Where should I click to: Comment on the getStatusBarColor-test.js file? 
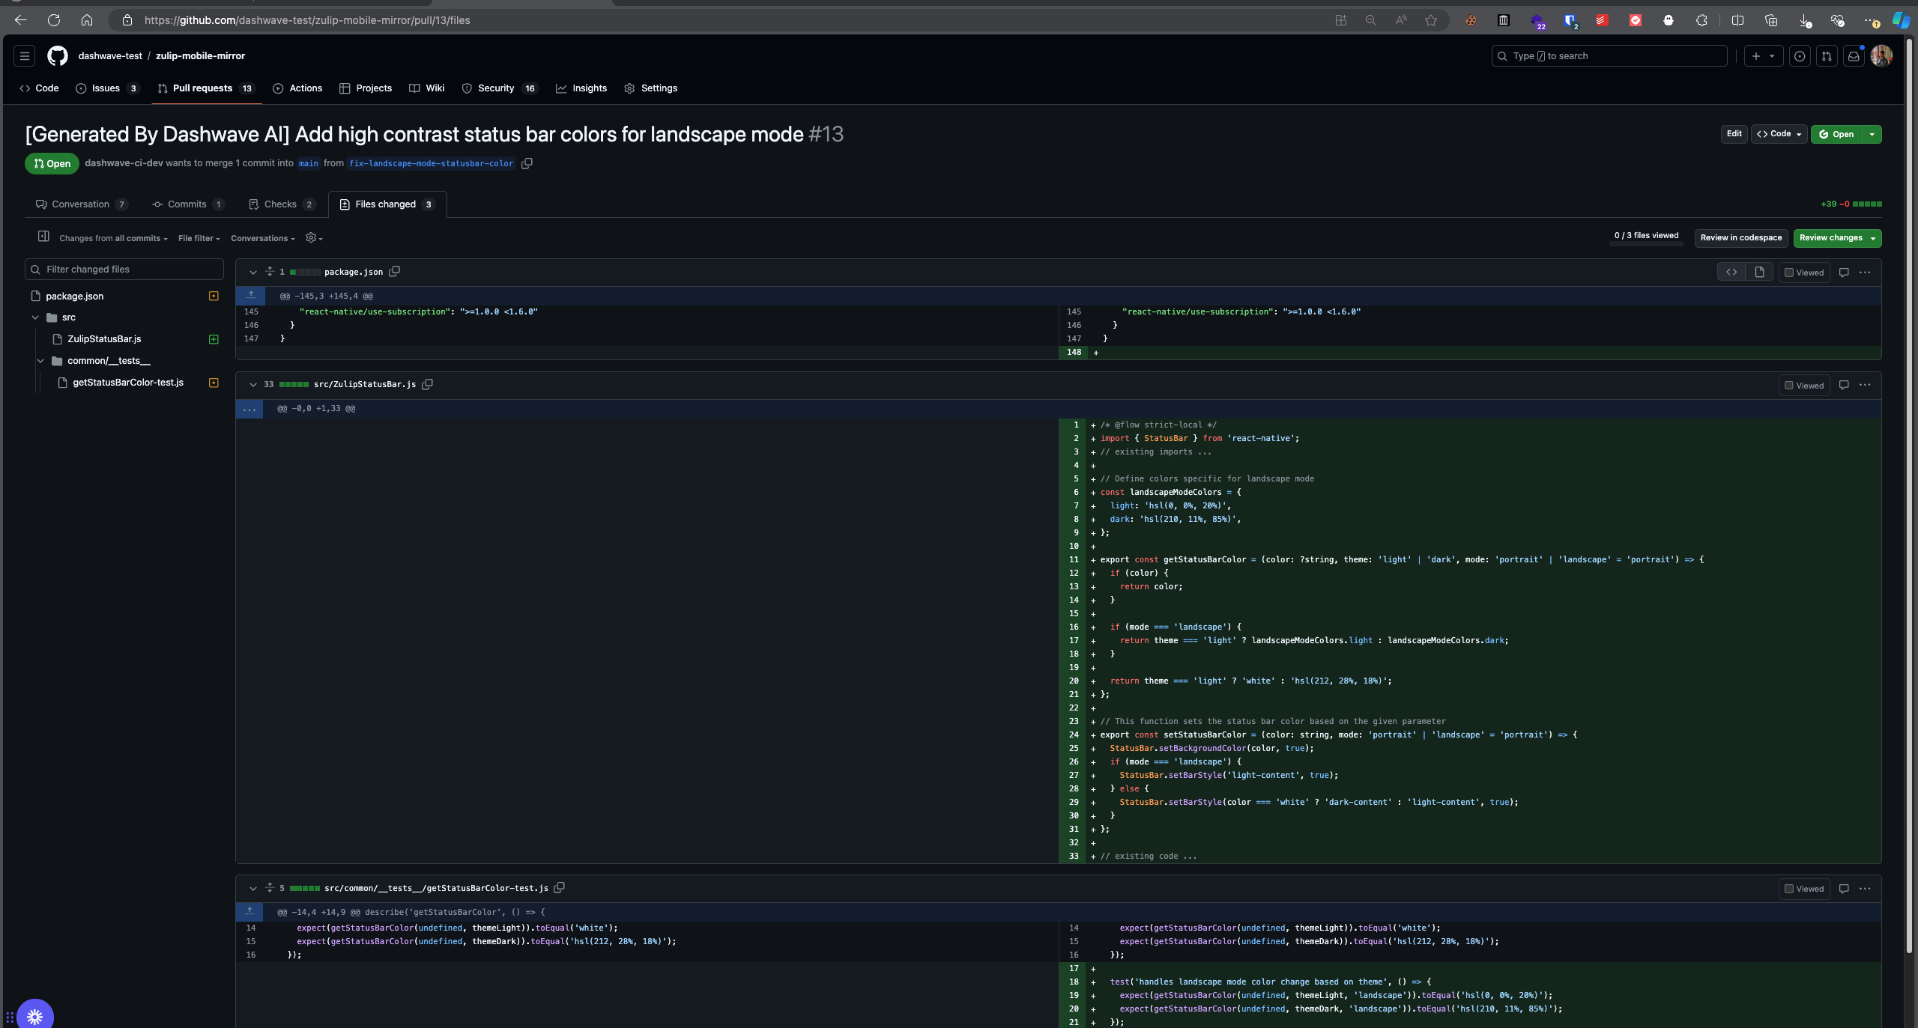click(1844, 889)
